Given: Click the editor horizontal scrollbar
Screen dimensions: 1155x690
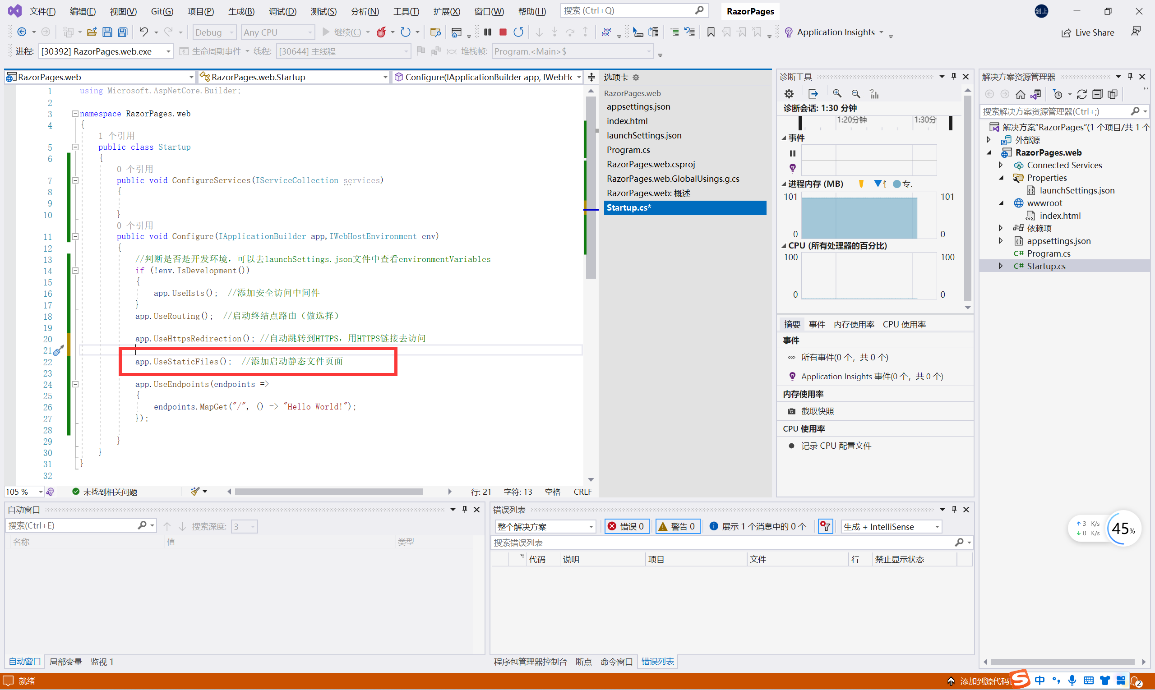Looking at the screenshot, I should pyautogui.click(x=329, y=492).
